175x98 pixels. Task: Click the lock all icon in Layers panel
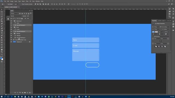22,19
